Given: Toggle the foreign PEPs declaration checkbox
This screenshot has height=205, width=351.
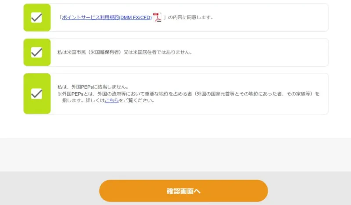Looking at the screenshot, I should click(x=37, y=94).
